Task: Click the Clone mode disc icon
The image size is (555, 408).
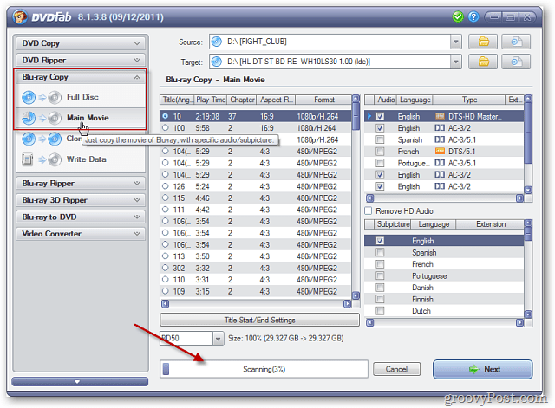Action: click(x=29, y=139)
